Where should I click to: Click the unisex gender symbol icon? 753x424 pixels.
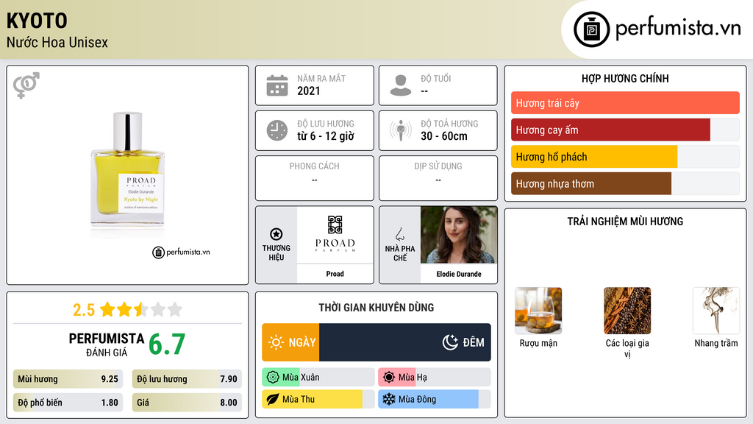point(26,85)
